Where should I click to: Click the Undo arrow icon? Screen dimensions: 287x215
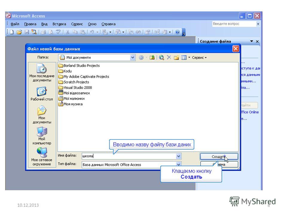[92, 32]
